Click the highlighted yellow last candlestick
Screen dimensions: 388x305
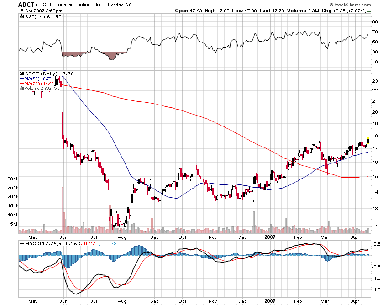[368, 140]
